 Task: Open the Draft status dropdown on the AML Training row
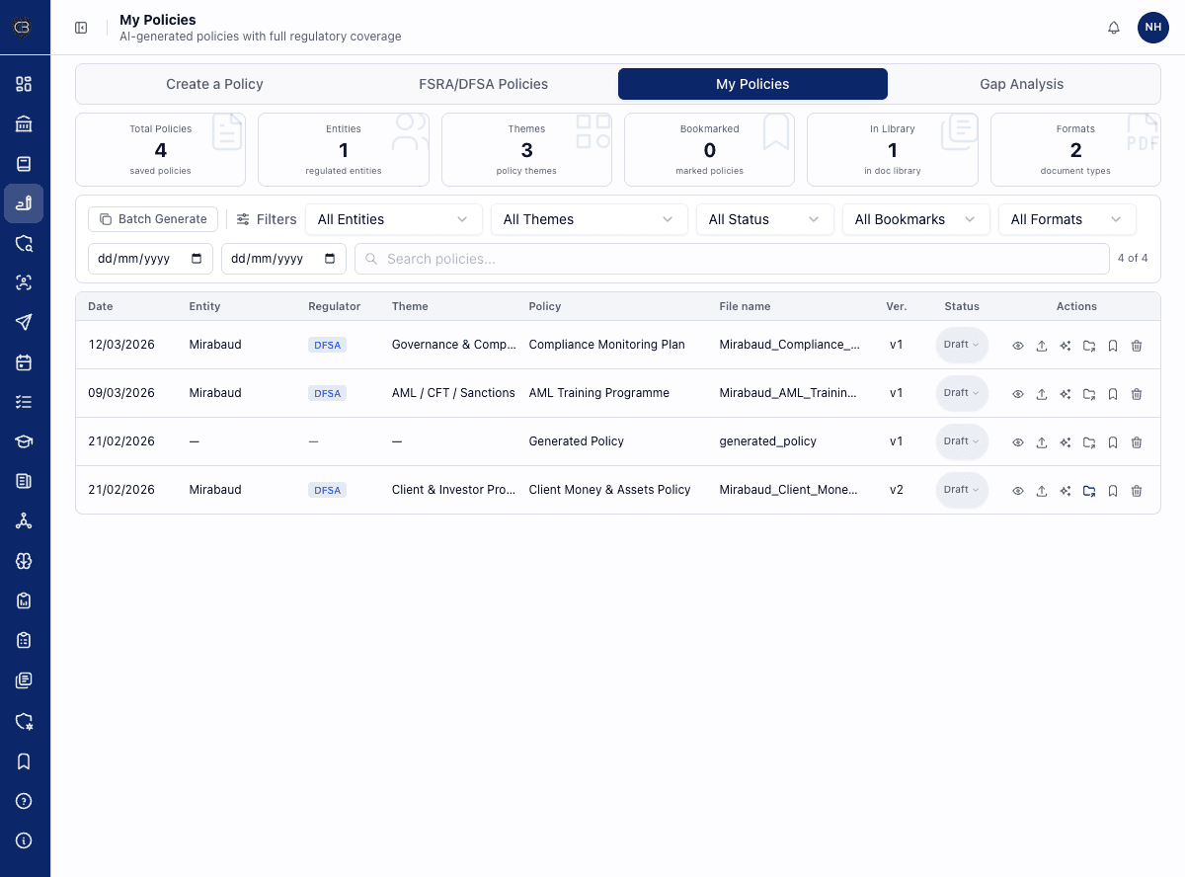point(961,392)
